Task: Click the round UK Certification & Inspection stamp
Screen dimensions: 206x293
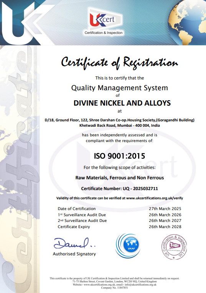Action: pyautogui.click(x=174, y=247)
